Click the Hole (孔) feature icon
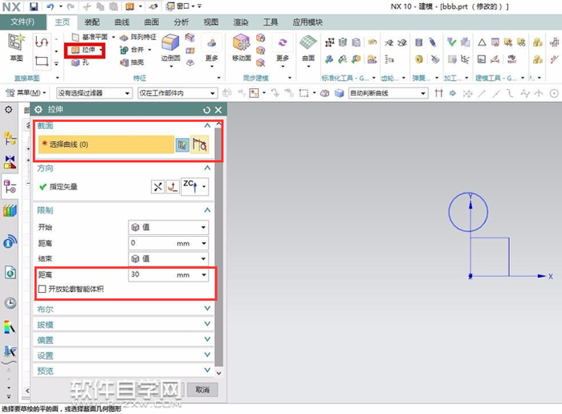Image resolution: width=562 pixels, height=414 pixels. (82, 62)
